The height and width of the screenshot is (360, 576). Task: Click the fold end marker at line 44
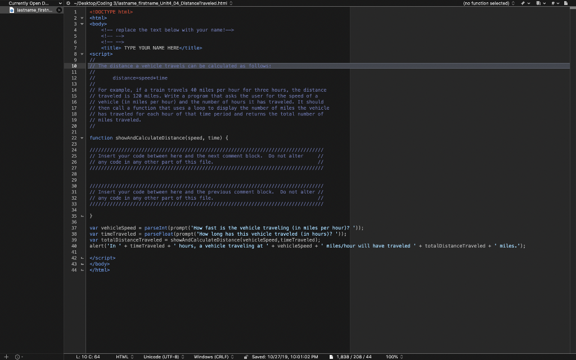click(82, 270)
